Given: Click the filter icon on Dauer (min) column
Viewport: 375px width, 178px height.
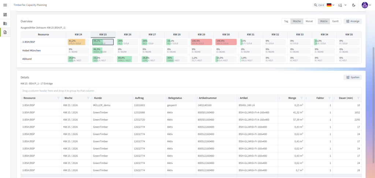Looking at the screenshot, I should click(358, 98).
